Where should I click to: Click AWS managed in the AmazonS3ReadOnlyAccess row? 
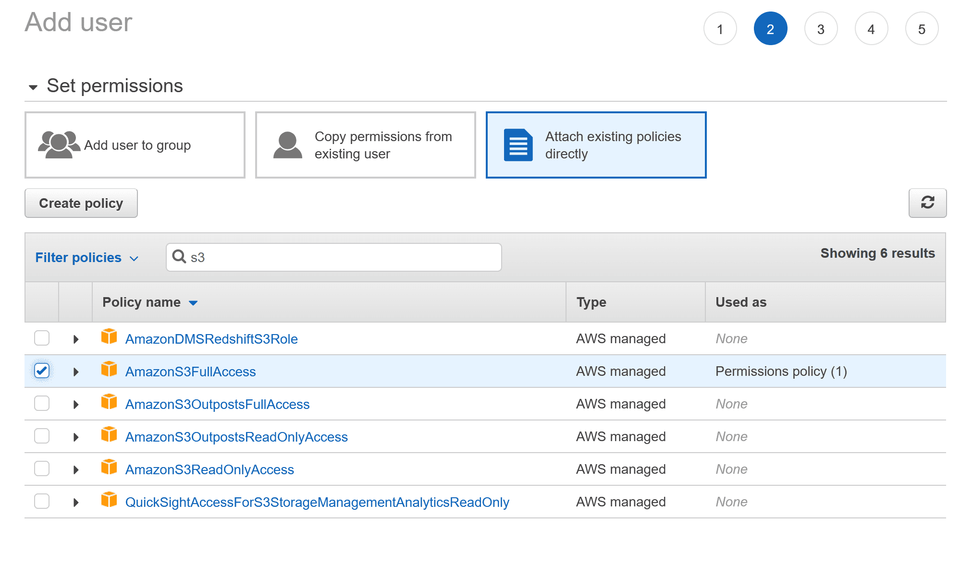pos(621,469)
